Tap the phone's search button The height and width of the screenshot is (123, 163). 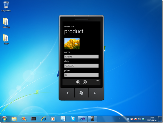(x=95, y=93)
